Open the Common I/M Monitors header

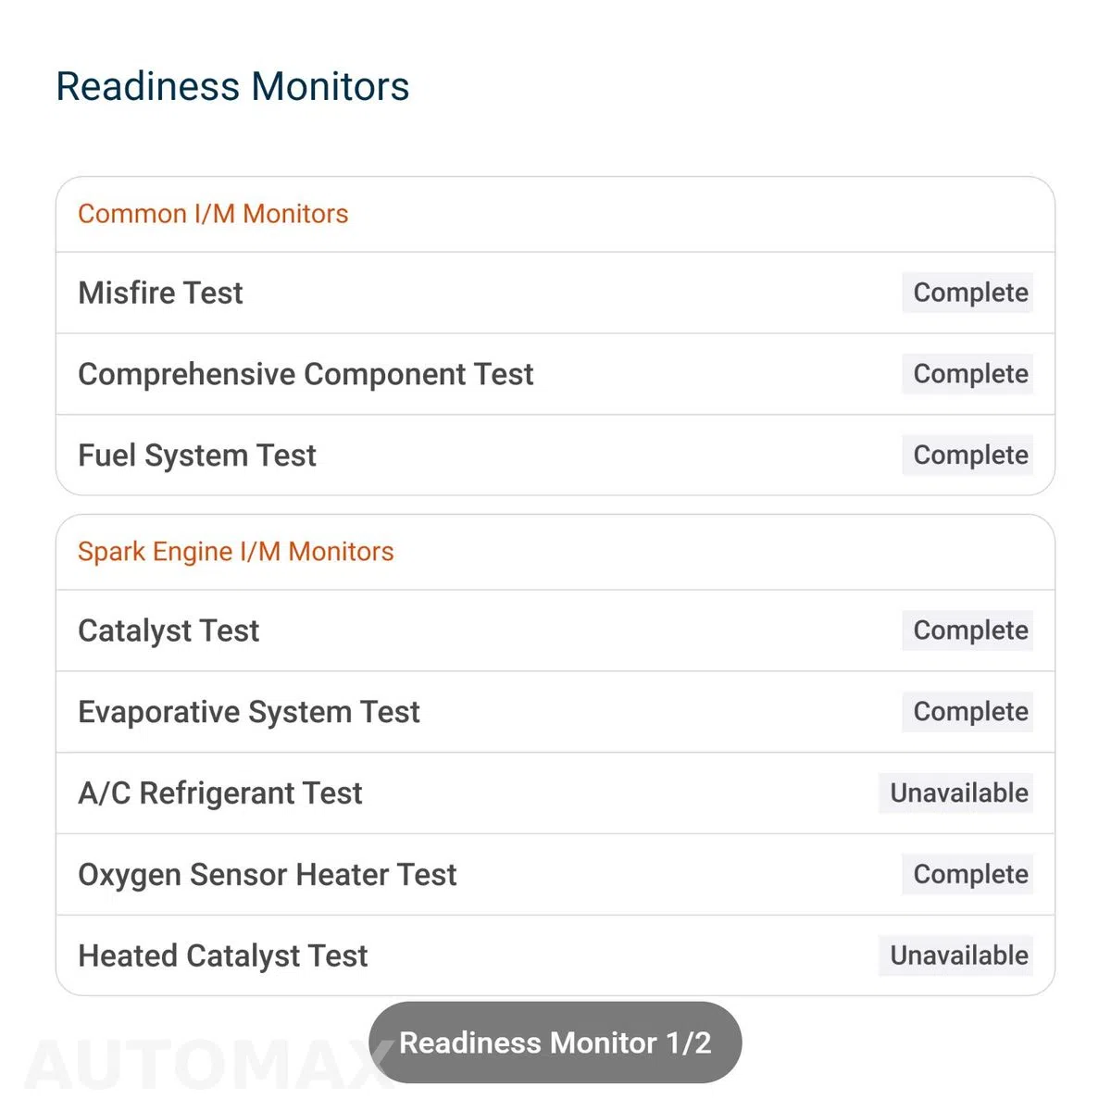point(213,214)
